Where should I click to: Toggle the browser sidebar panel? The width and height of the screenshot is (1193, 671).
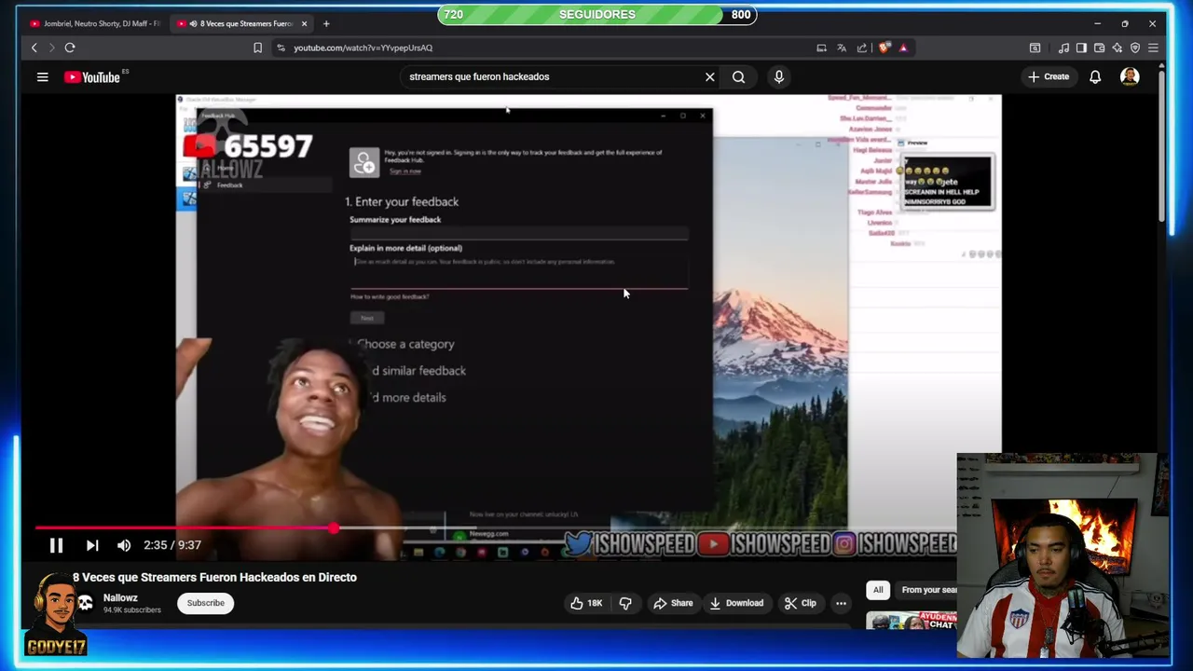coord(1081,48)
